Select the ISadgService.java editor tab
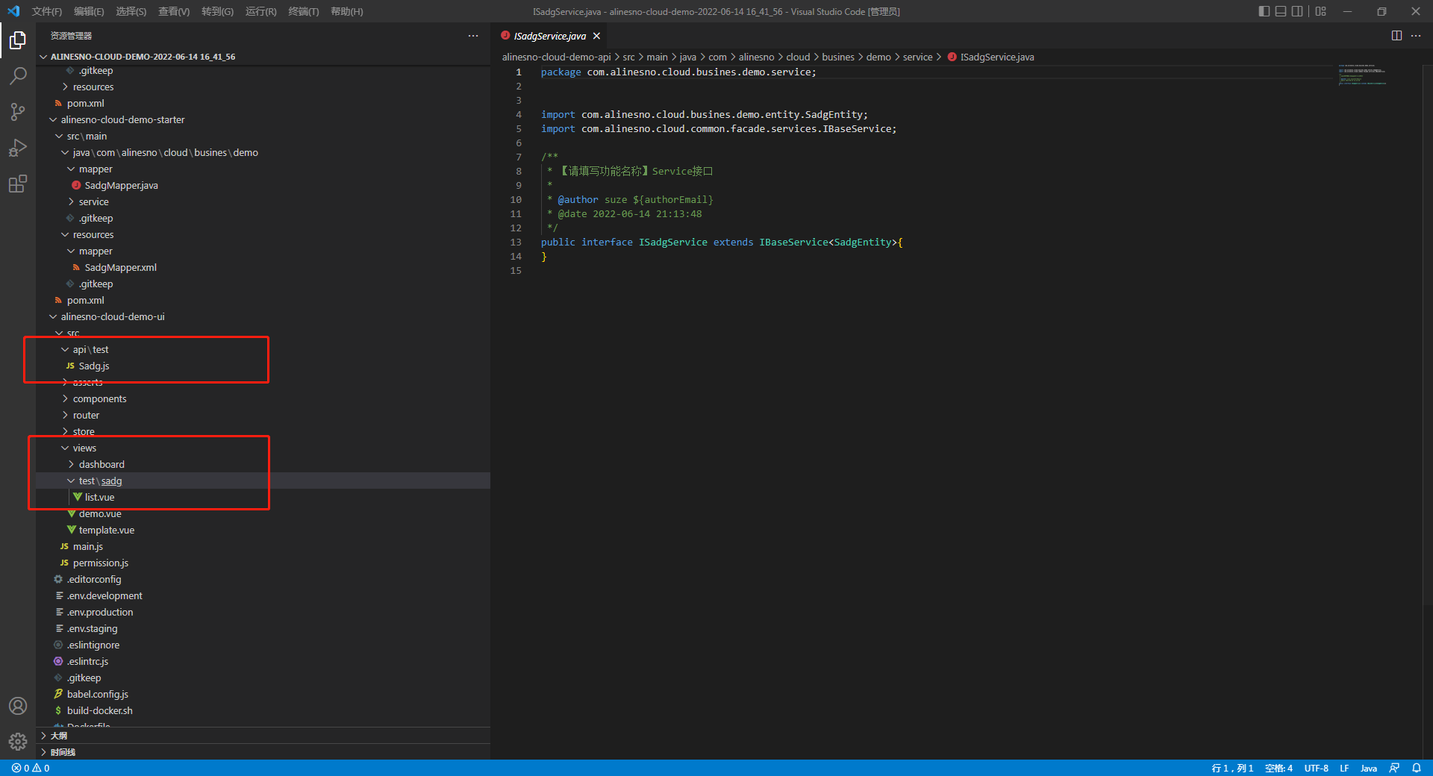Viewport: 1433px width, 776px height. [x=549, y=36]
